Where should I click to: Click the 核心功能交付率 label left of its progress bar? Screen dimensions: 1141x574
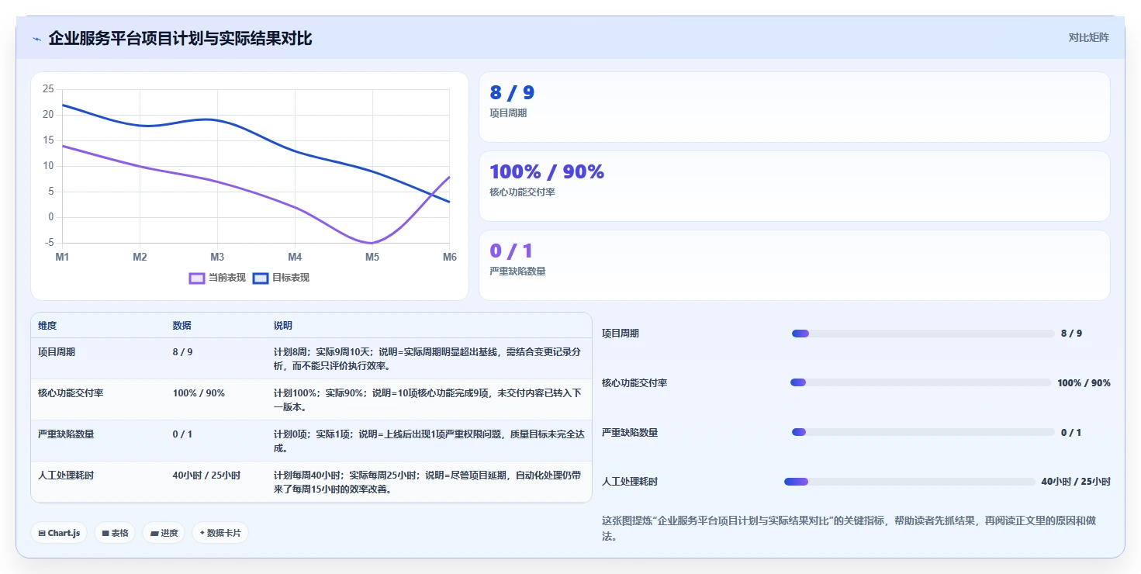(634, 383)
